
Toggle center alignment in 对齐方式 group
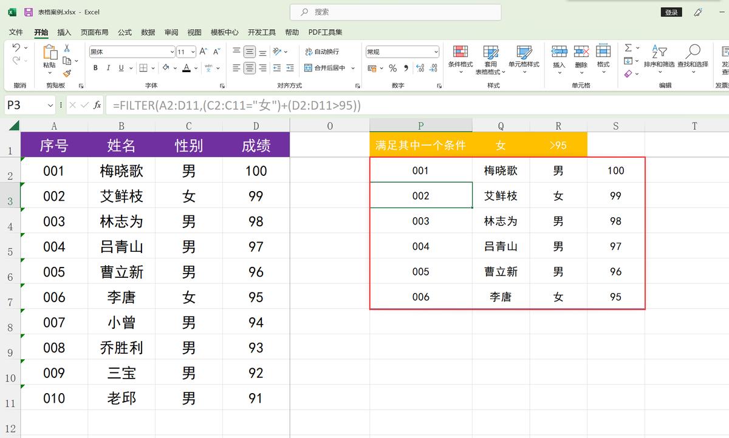pos(250,67)
